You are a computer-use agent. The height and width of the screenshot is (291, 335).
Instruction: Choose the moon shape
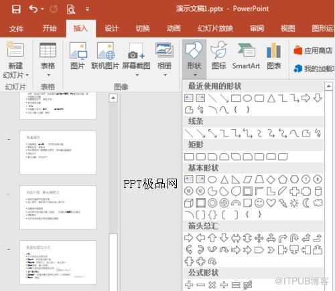pyautogui.click(x=306, y=203)
